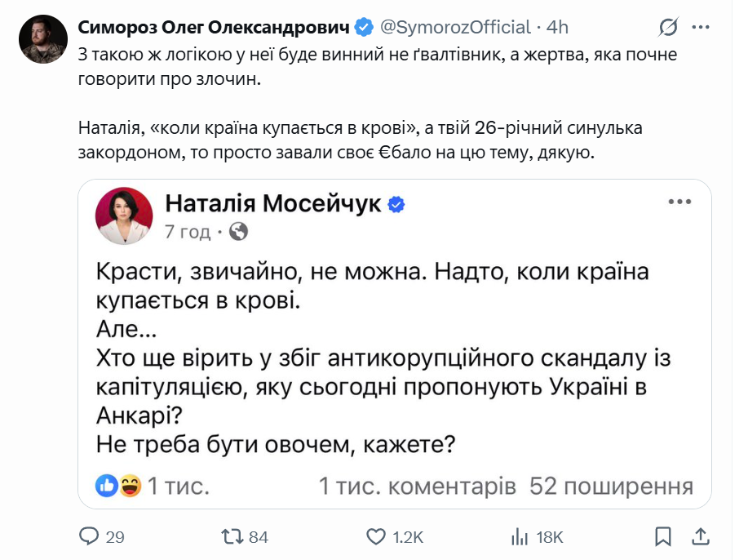Click the 52 поширення shares count
This screenshot has width=748, height=560.
(611, 487)
